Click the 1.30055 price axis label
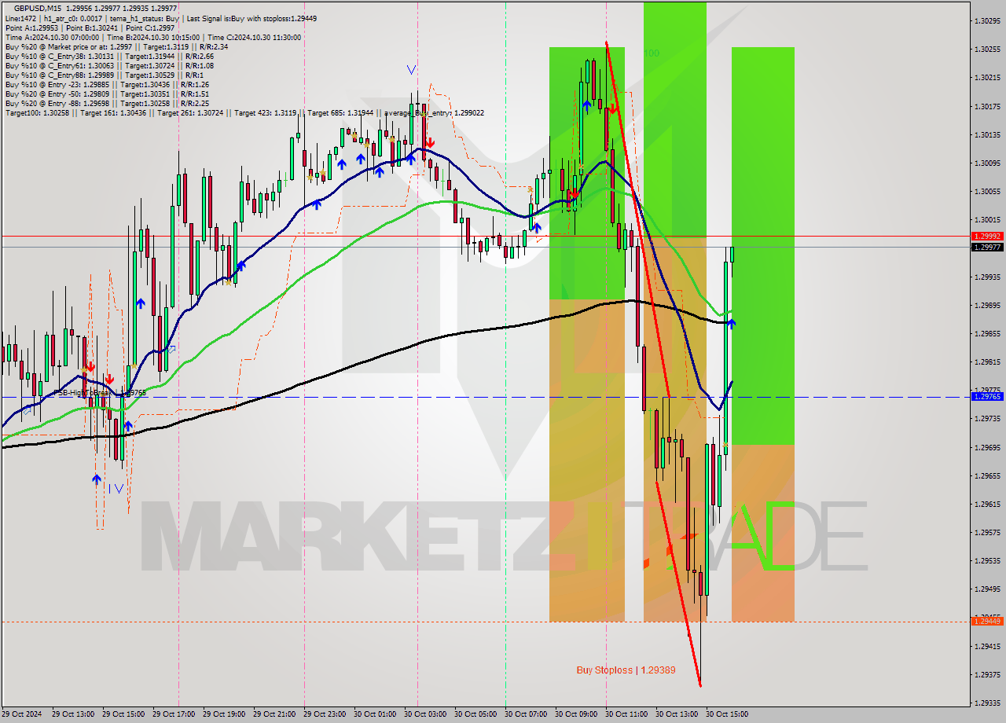 pos(987,191)
